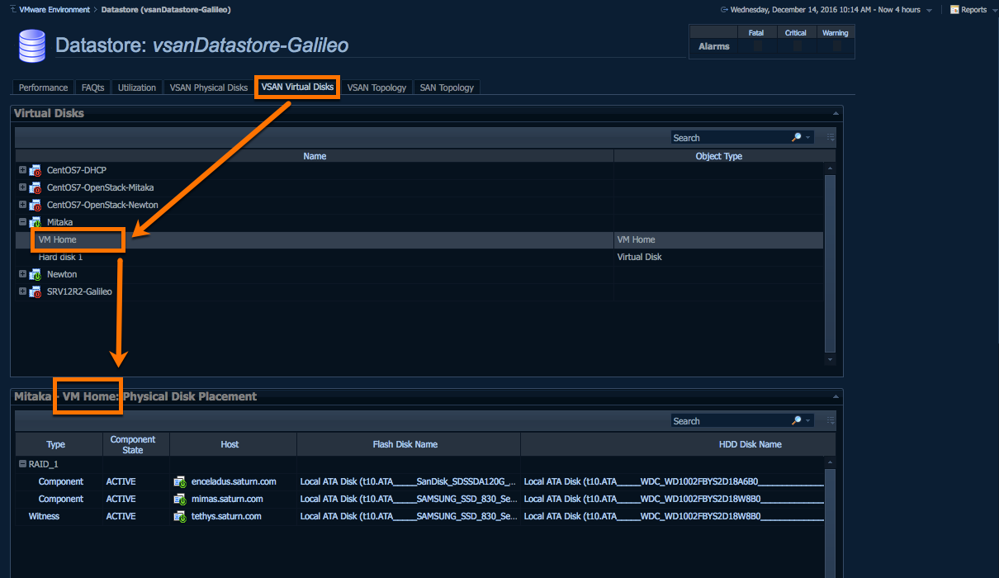Click the Virtual Disks search field
This screenshot has width=999, height=578.
point(730,138)
